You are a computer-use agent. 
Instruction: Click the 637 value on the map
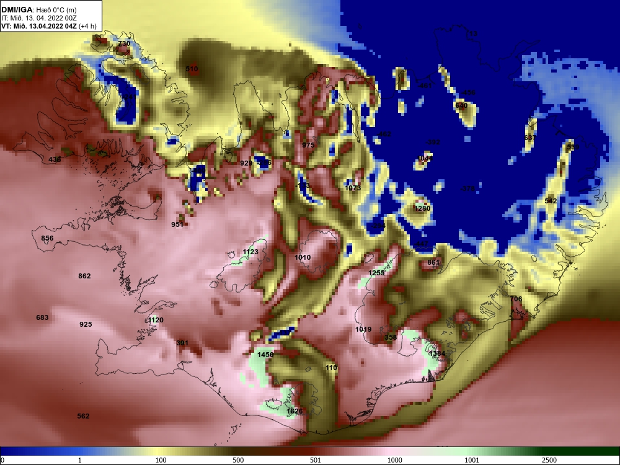[x=530, y=138]
